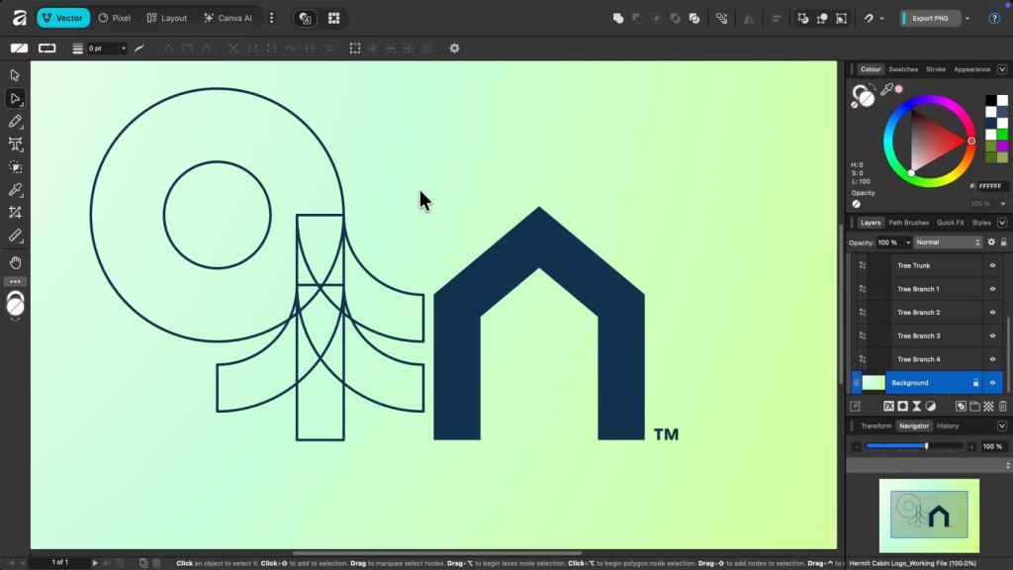The width and height of the screenshot is (1013, 570).
Task: Activate the Corner tool
Action: coord(15,144)
